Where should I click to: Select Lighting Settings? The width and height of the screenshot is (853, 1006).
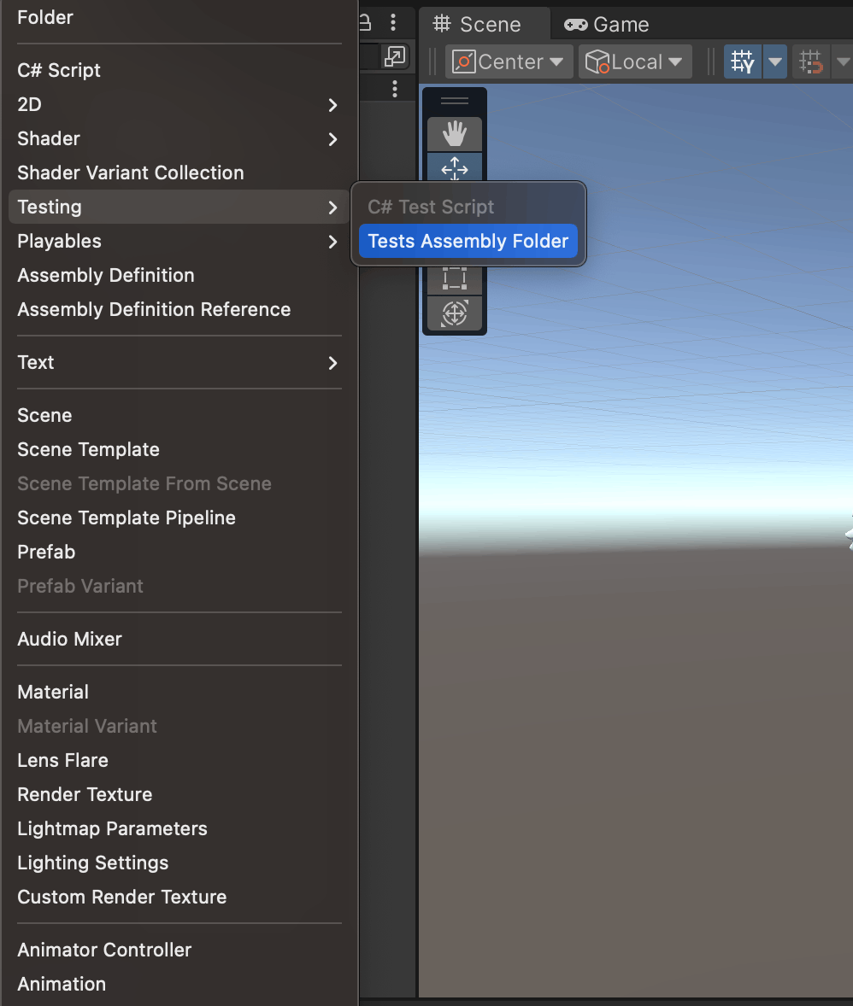[x=179, y=863]
